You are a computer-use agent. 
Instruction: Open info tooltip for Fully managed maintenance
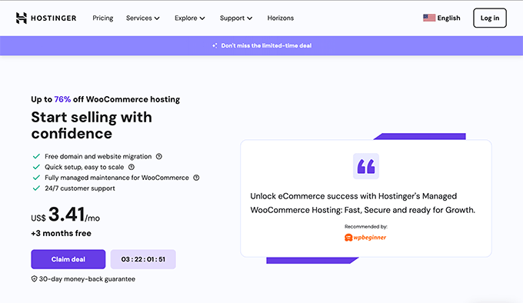pyautogui.click(x=196, y=178)
